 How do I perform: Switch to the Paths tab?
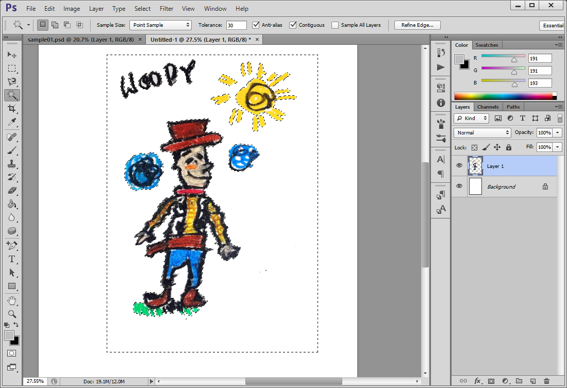(x=513, y=107)
